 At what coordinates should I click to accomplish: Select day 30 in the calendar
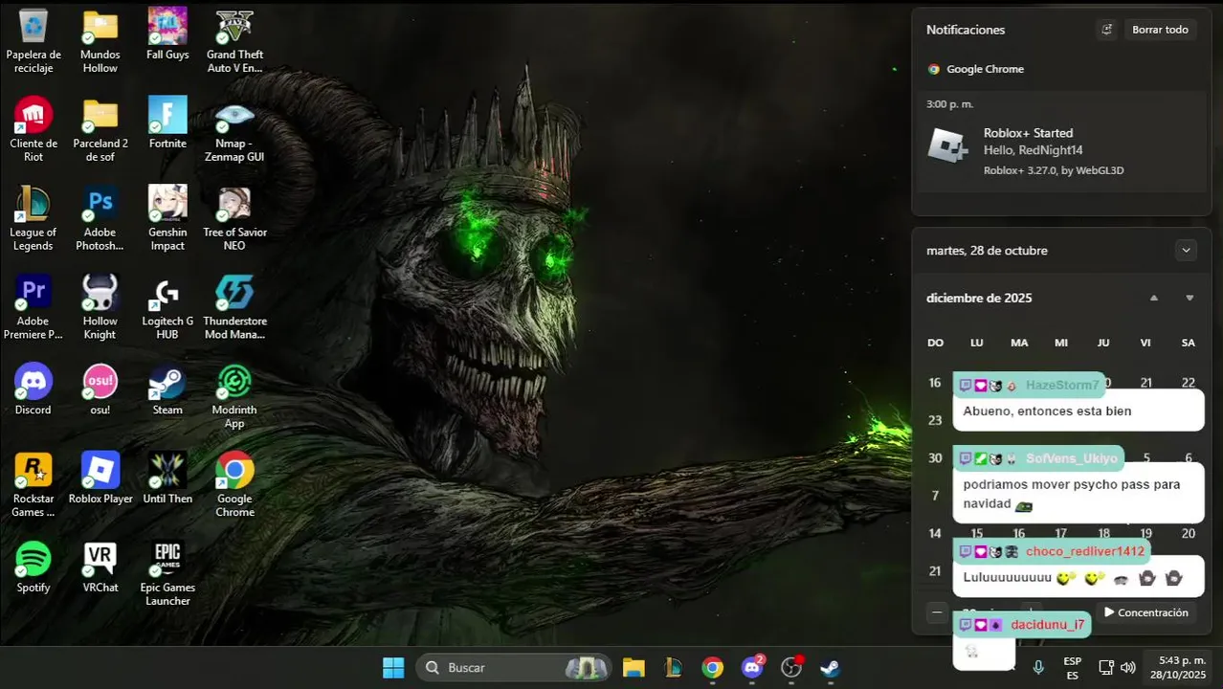click(x=935, y=458)
